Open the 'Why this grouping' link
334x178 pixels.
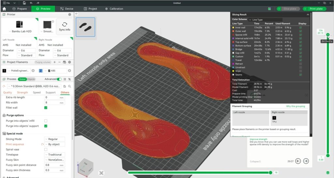click(296, 106)
